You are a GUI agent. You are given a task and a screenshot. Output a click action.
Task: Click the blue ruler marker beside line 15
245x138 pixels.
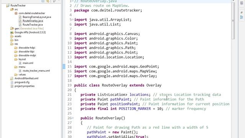(64, 66)
